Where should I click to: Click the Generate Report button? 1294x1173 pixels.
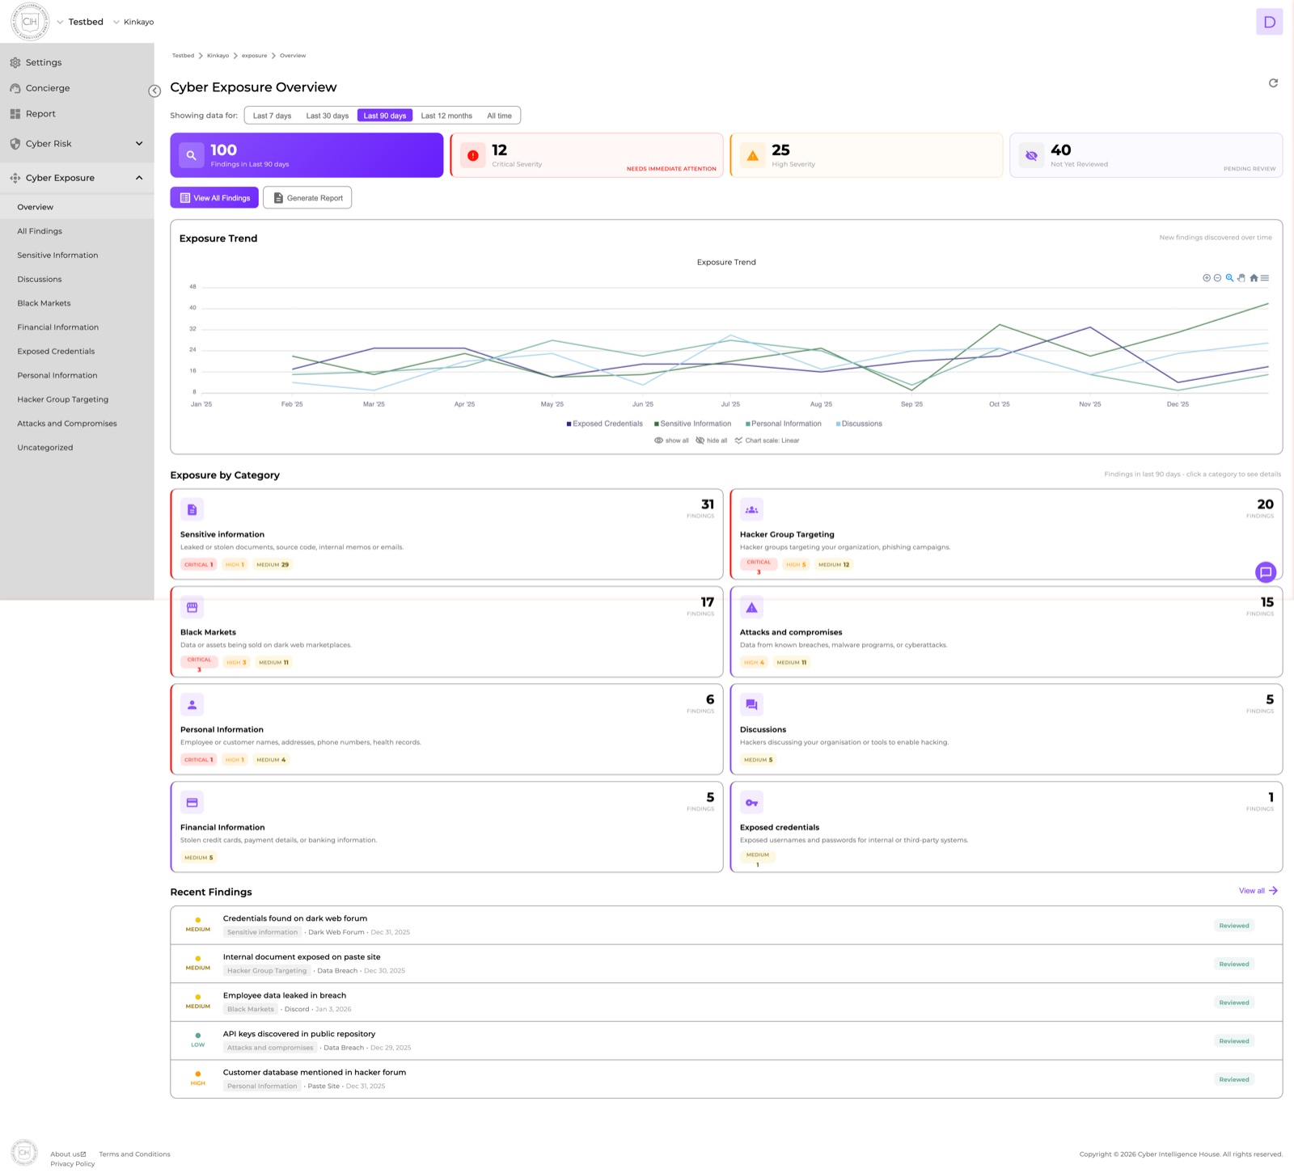307,197
